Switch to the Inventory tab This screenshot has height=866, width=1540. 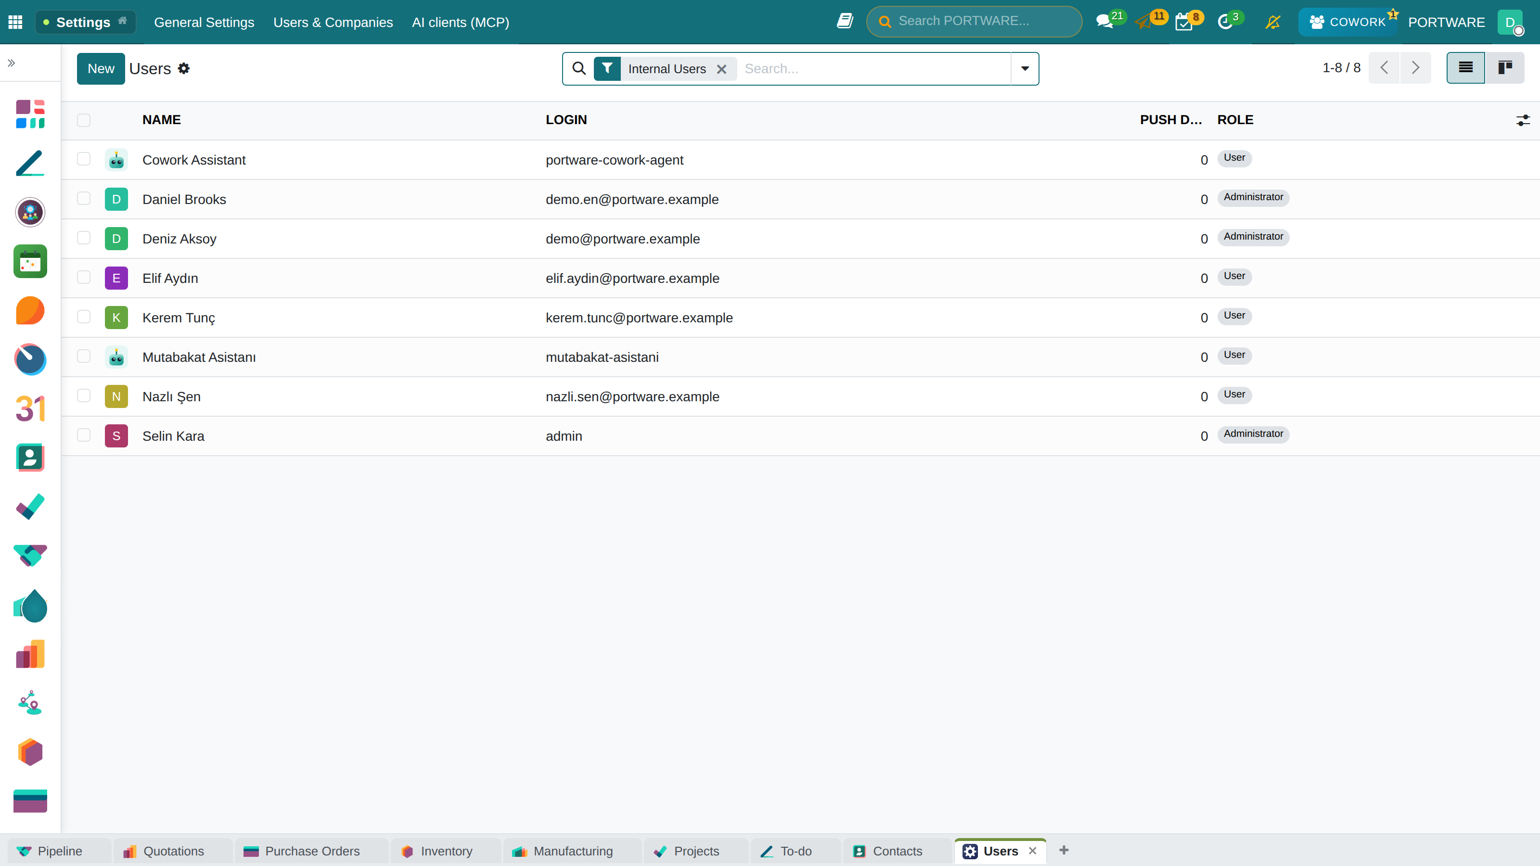(x=445, y=851)
